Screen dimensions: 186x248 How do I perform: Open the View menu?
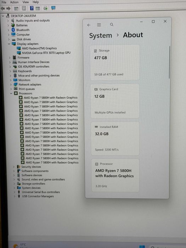point(26,2)
